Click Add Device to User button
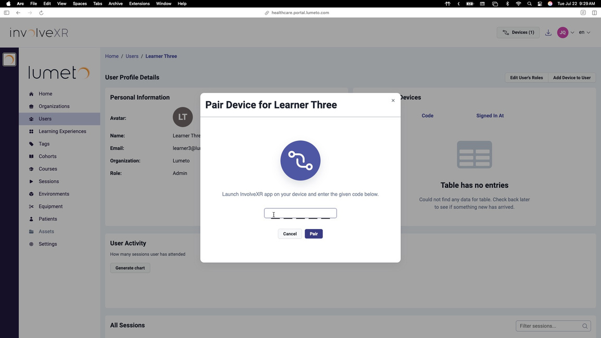This screenshot has height=338, width=601. (571, 78)
